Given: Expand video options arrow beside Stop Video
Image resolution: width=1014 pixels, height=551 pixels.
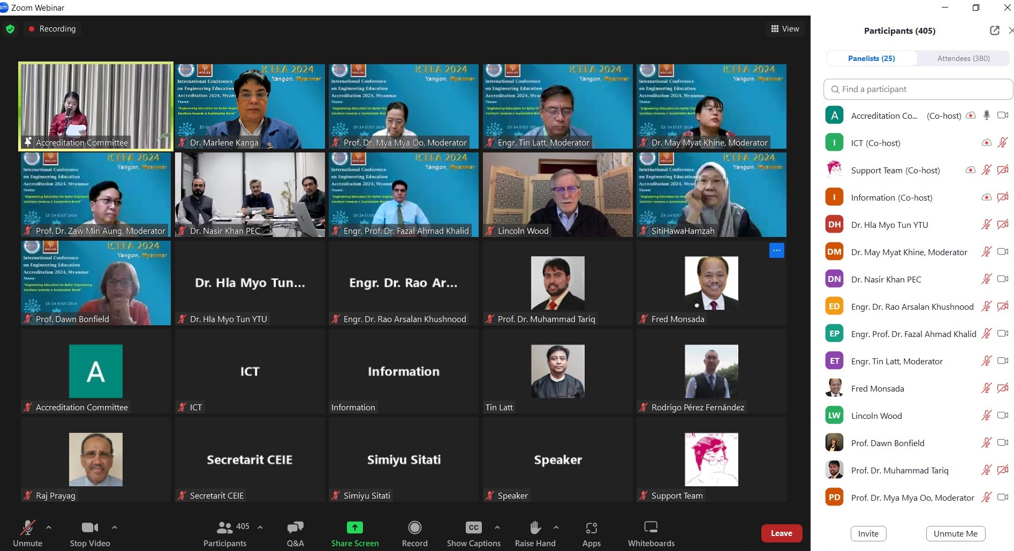Looking at the screenshot, I should (115, 527).
